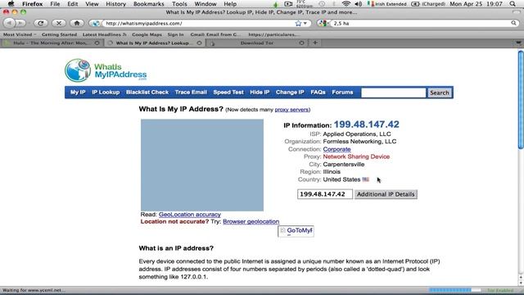Click the My IP nav item

coord(78,93)
